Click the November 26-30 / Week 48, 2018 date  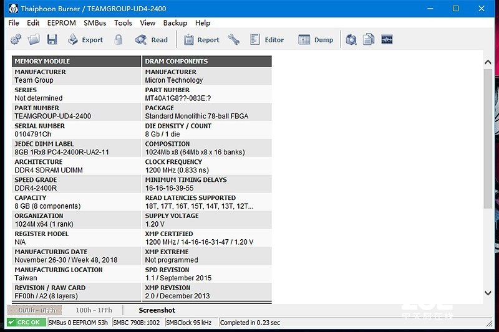(66, 260)
